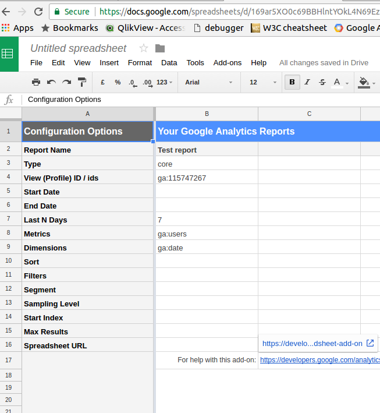Viewport: 380px width, 413px height.
Task: Open the Bookmarks star shortcut
Action: [x=70, y=28]
